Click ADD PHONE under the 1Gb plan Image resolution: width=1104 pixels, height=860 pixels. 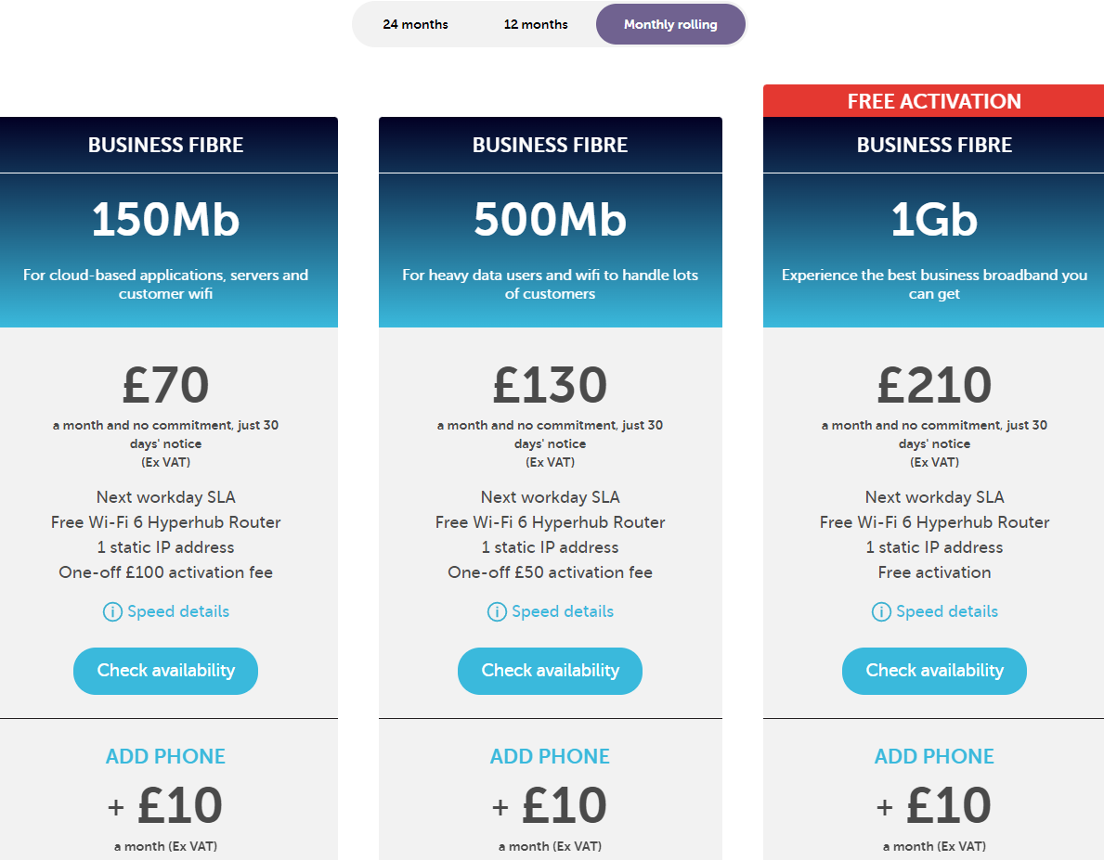(x=934, y=756)
